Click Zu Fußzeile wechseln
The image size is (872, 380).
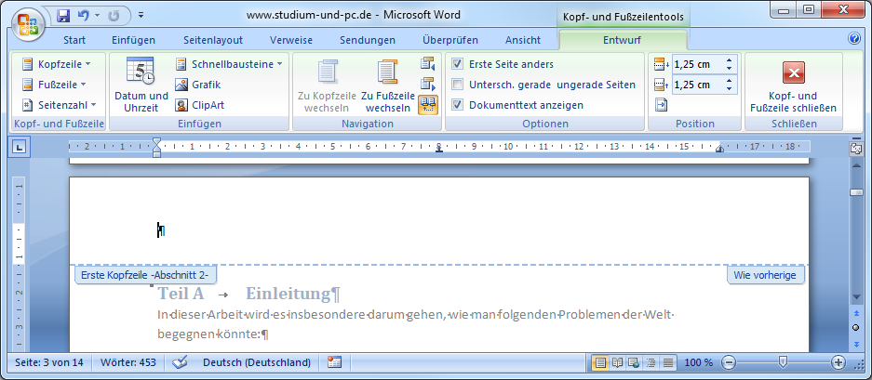388,85
